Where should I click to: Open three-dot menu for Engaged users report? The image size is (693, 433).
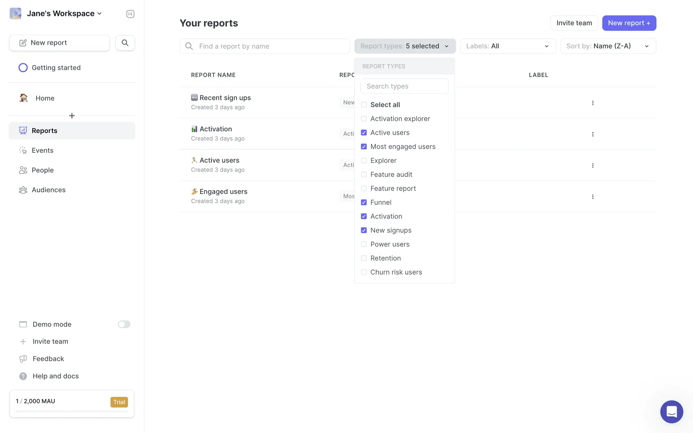click(593, 197)
